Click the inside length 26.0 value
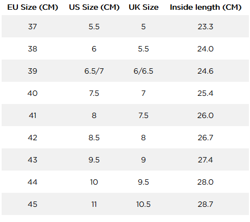The width and height of the screenshot is (250, 222). [x=206, y=115]
